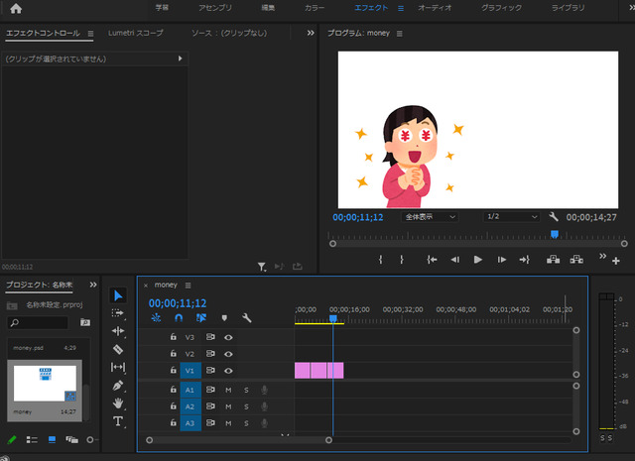This screenshot has width=635, height=461.
Task: Select the Hand tool
Action: click(118, 403)
